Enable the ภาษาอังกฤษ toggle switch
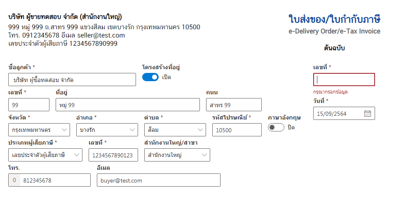Screen dimensions: 394x199 point(276,127)
